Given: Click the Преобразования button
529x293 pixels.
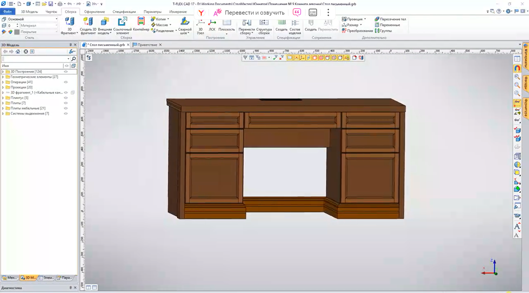Looking at the screenshot, I should [x=357, y=31].
